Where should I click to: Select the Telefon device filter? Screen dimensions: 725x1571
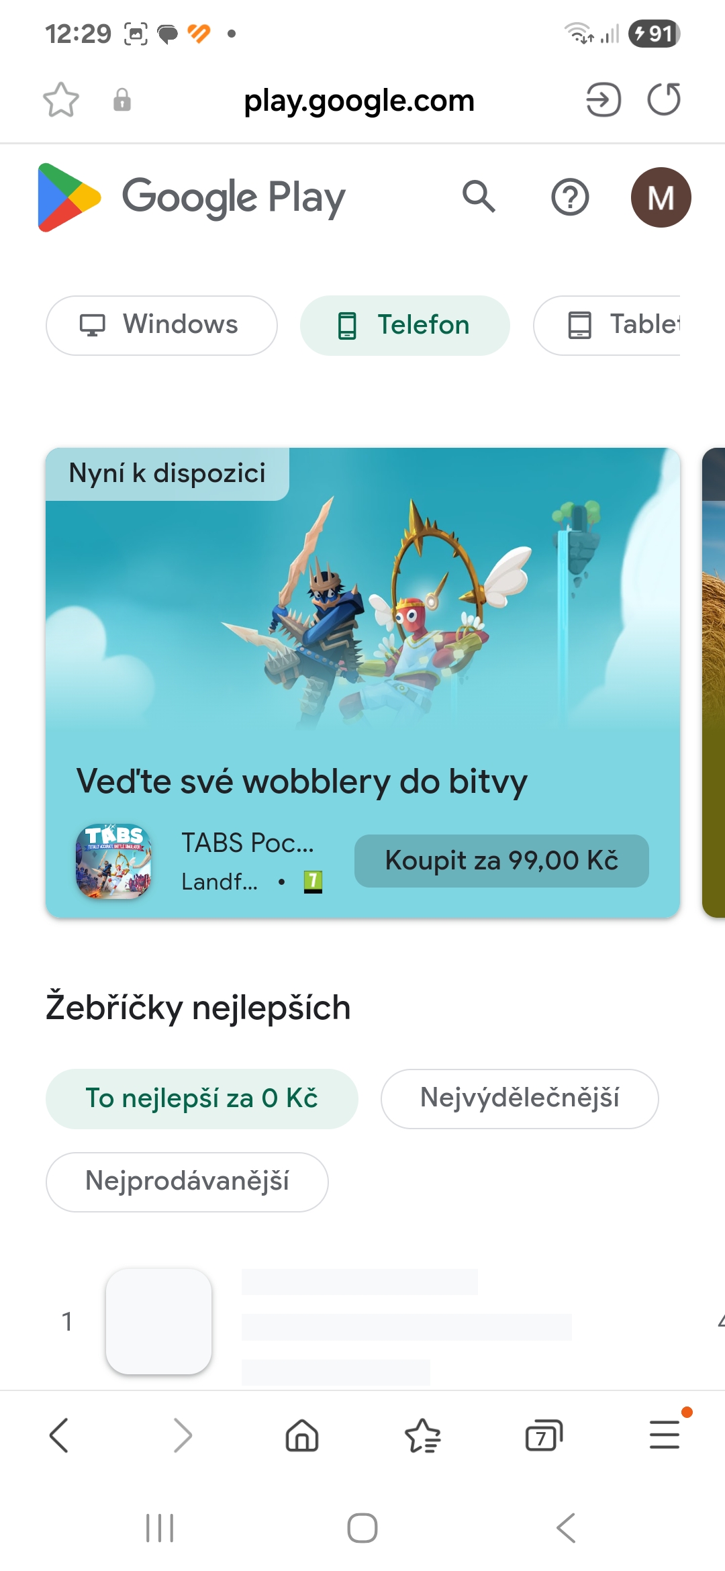click(x=405, y=326)
